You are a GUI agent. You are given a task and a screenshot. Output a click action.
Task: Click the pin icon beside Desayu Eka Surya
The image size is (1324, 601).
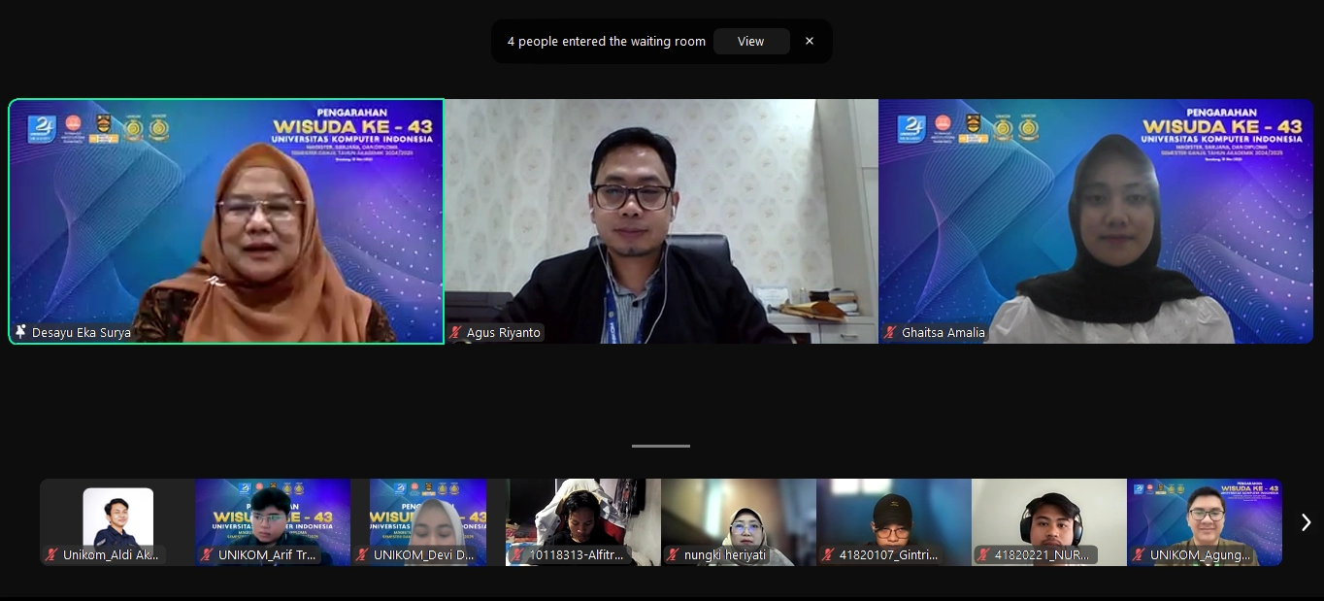pos(21,332)
